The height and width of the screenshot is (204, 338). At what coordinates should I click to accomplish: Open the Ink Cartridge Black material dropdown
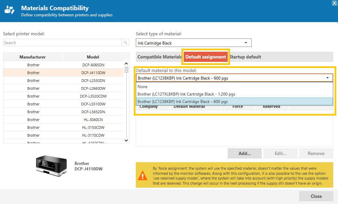[193, 43]
